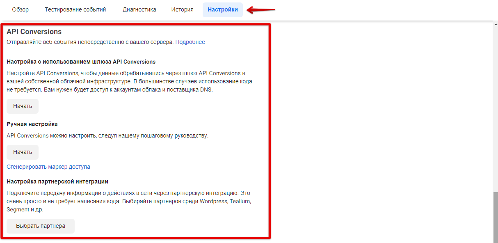Click the Ручная настройка heading
Screen dimensions: 498x243
(x=32, y=124)
